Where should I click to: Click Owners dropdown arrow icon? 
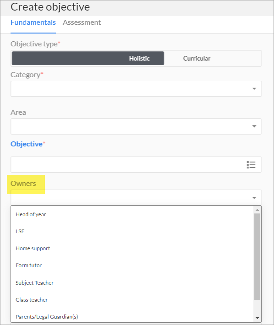[x=254, y=198]
